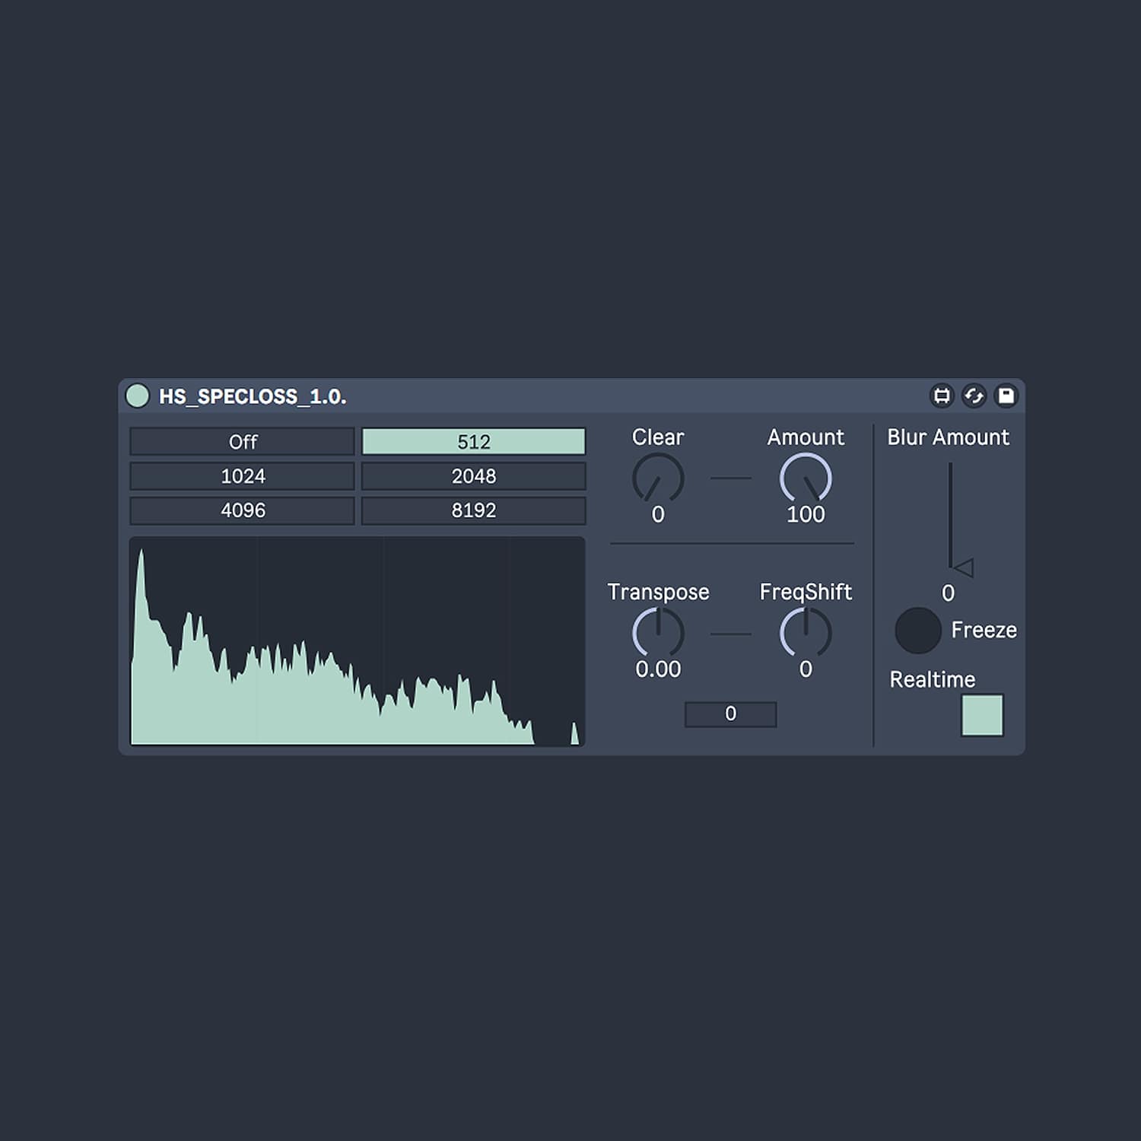
Task: Select the 512 FFT size button
Action: click(473, 442)
